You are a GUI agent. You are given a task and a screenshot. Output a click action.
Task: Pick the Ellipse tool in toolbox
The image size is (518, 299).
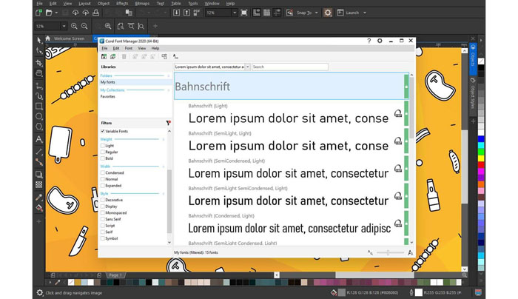[x=39, y=117]
